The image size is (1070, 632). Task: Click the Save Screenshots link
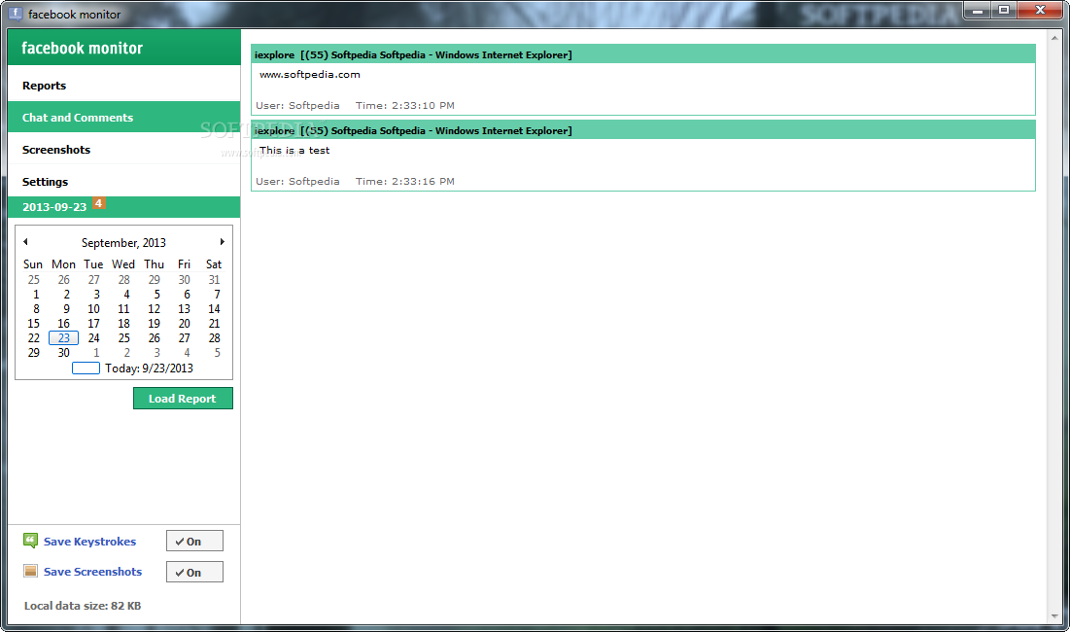(x=92, y=572)
